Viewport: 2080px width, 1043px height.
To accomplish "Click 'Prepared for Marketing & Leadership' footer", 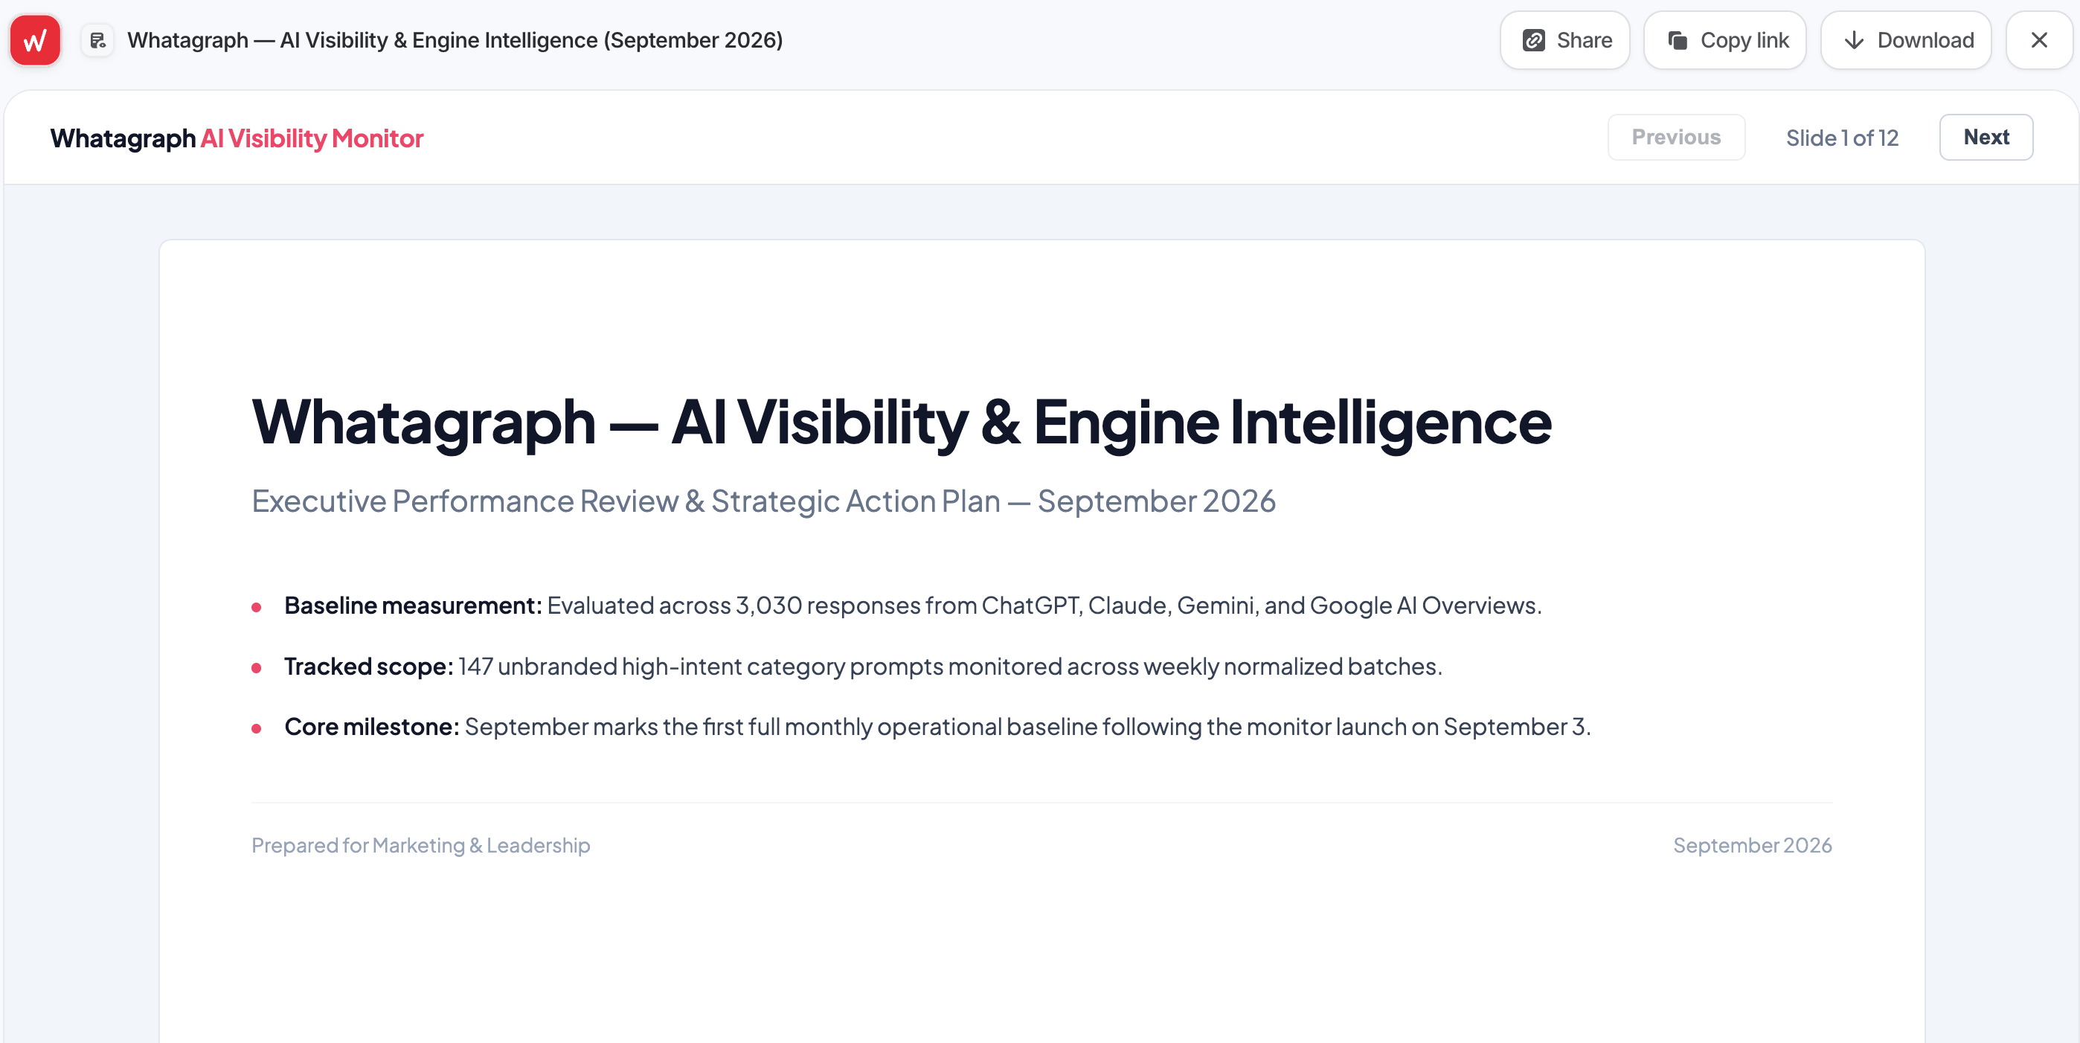I will tap(420, 845).
